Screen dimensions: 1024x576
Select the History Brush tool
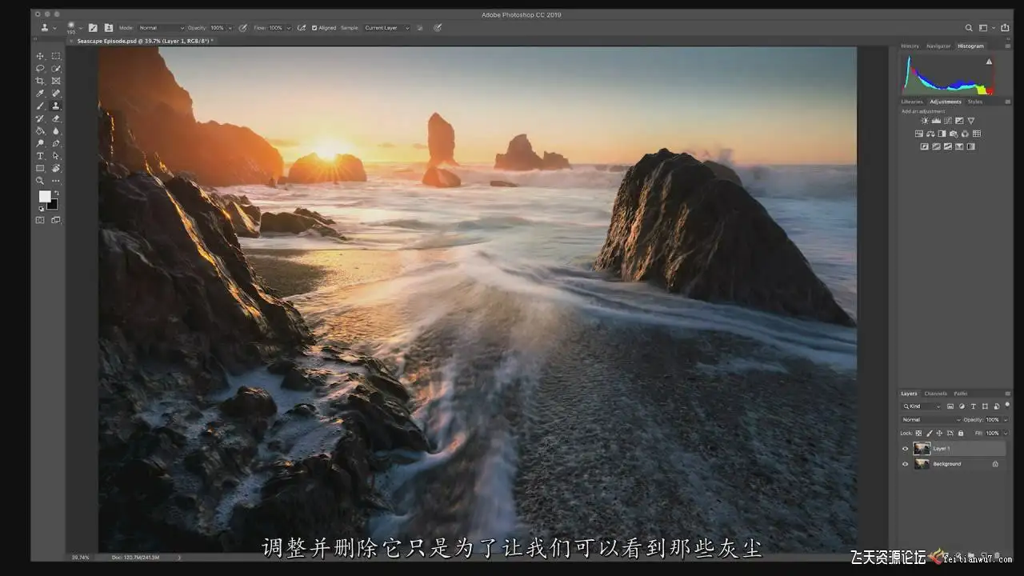pos(40,118)
